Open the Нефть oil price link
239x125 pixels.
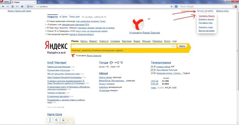pyautogui.click(x=154, y=88)
